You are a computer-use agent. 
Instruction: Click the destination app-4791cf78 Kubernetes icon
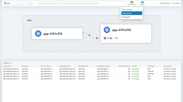(x=107, y=30)
